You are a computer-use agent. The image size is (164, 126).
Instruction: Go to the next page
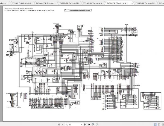85,124
